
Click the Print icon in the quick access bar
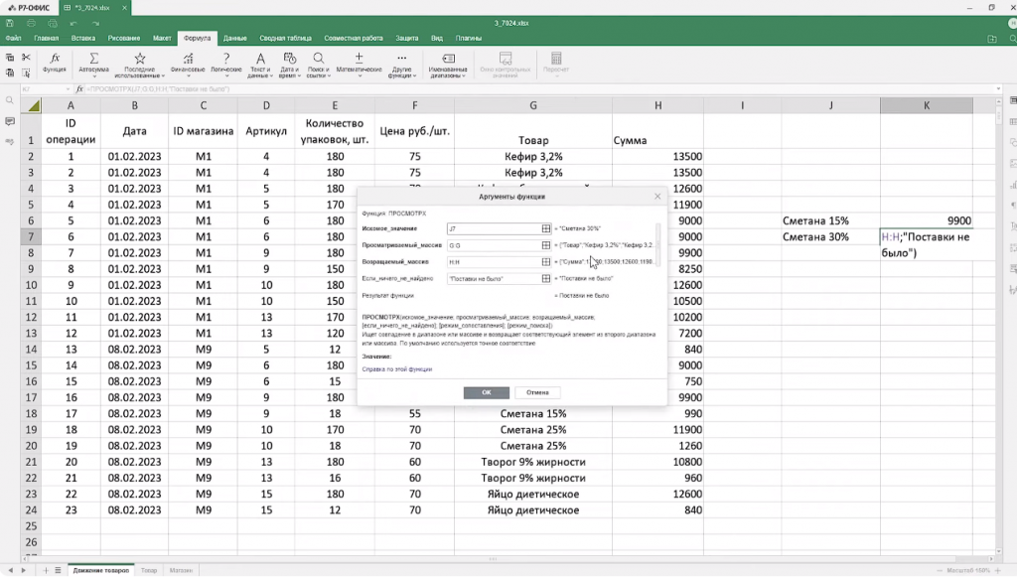pyautogui.click(x=31, y=24)
